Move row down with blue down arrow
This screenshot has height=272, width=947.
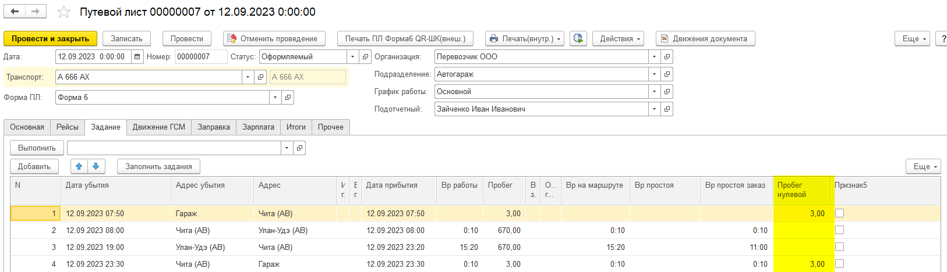click(x=96, y=166)
